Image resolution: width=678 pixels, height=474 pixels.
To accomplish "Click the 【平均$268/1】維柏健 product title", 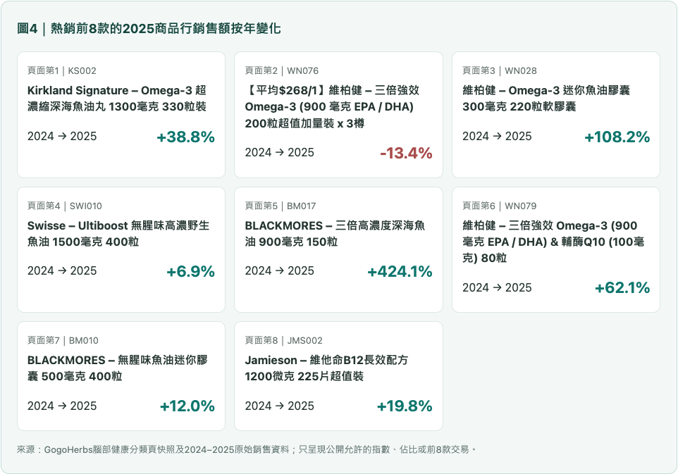I will point(332,107).
